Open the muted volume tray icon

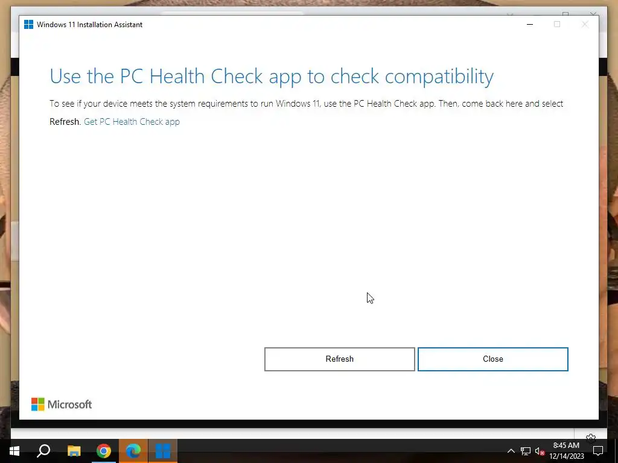click(x=540, y=451)
